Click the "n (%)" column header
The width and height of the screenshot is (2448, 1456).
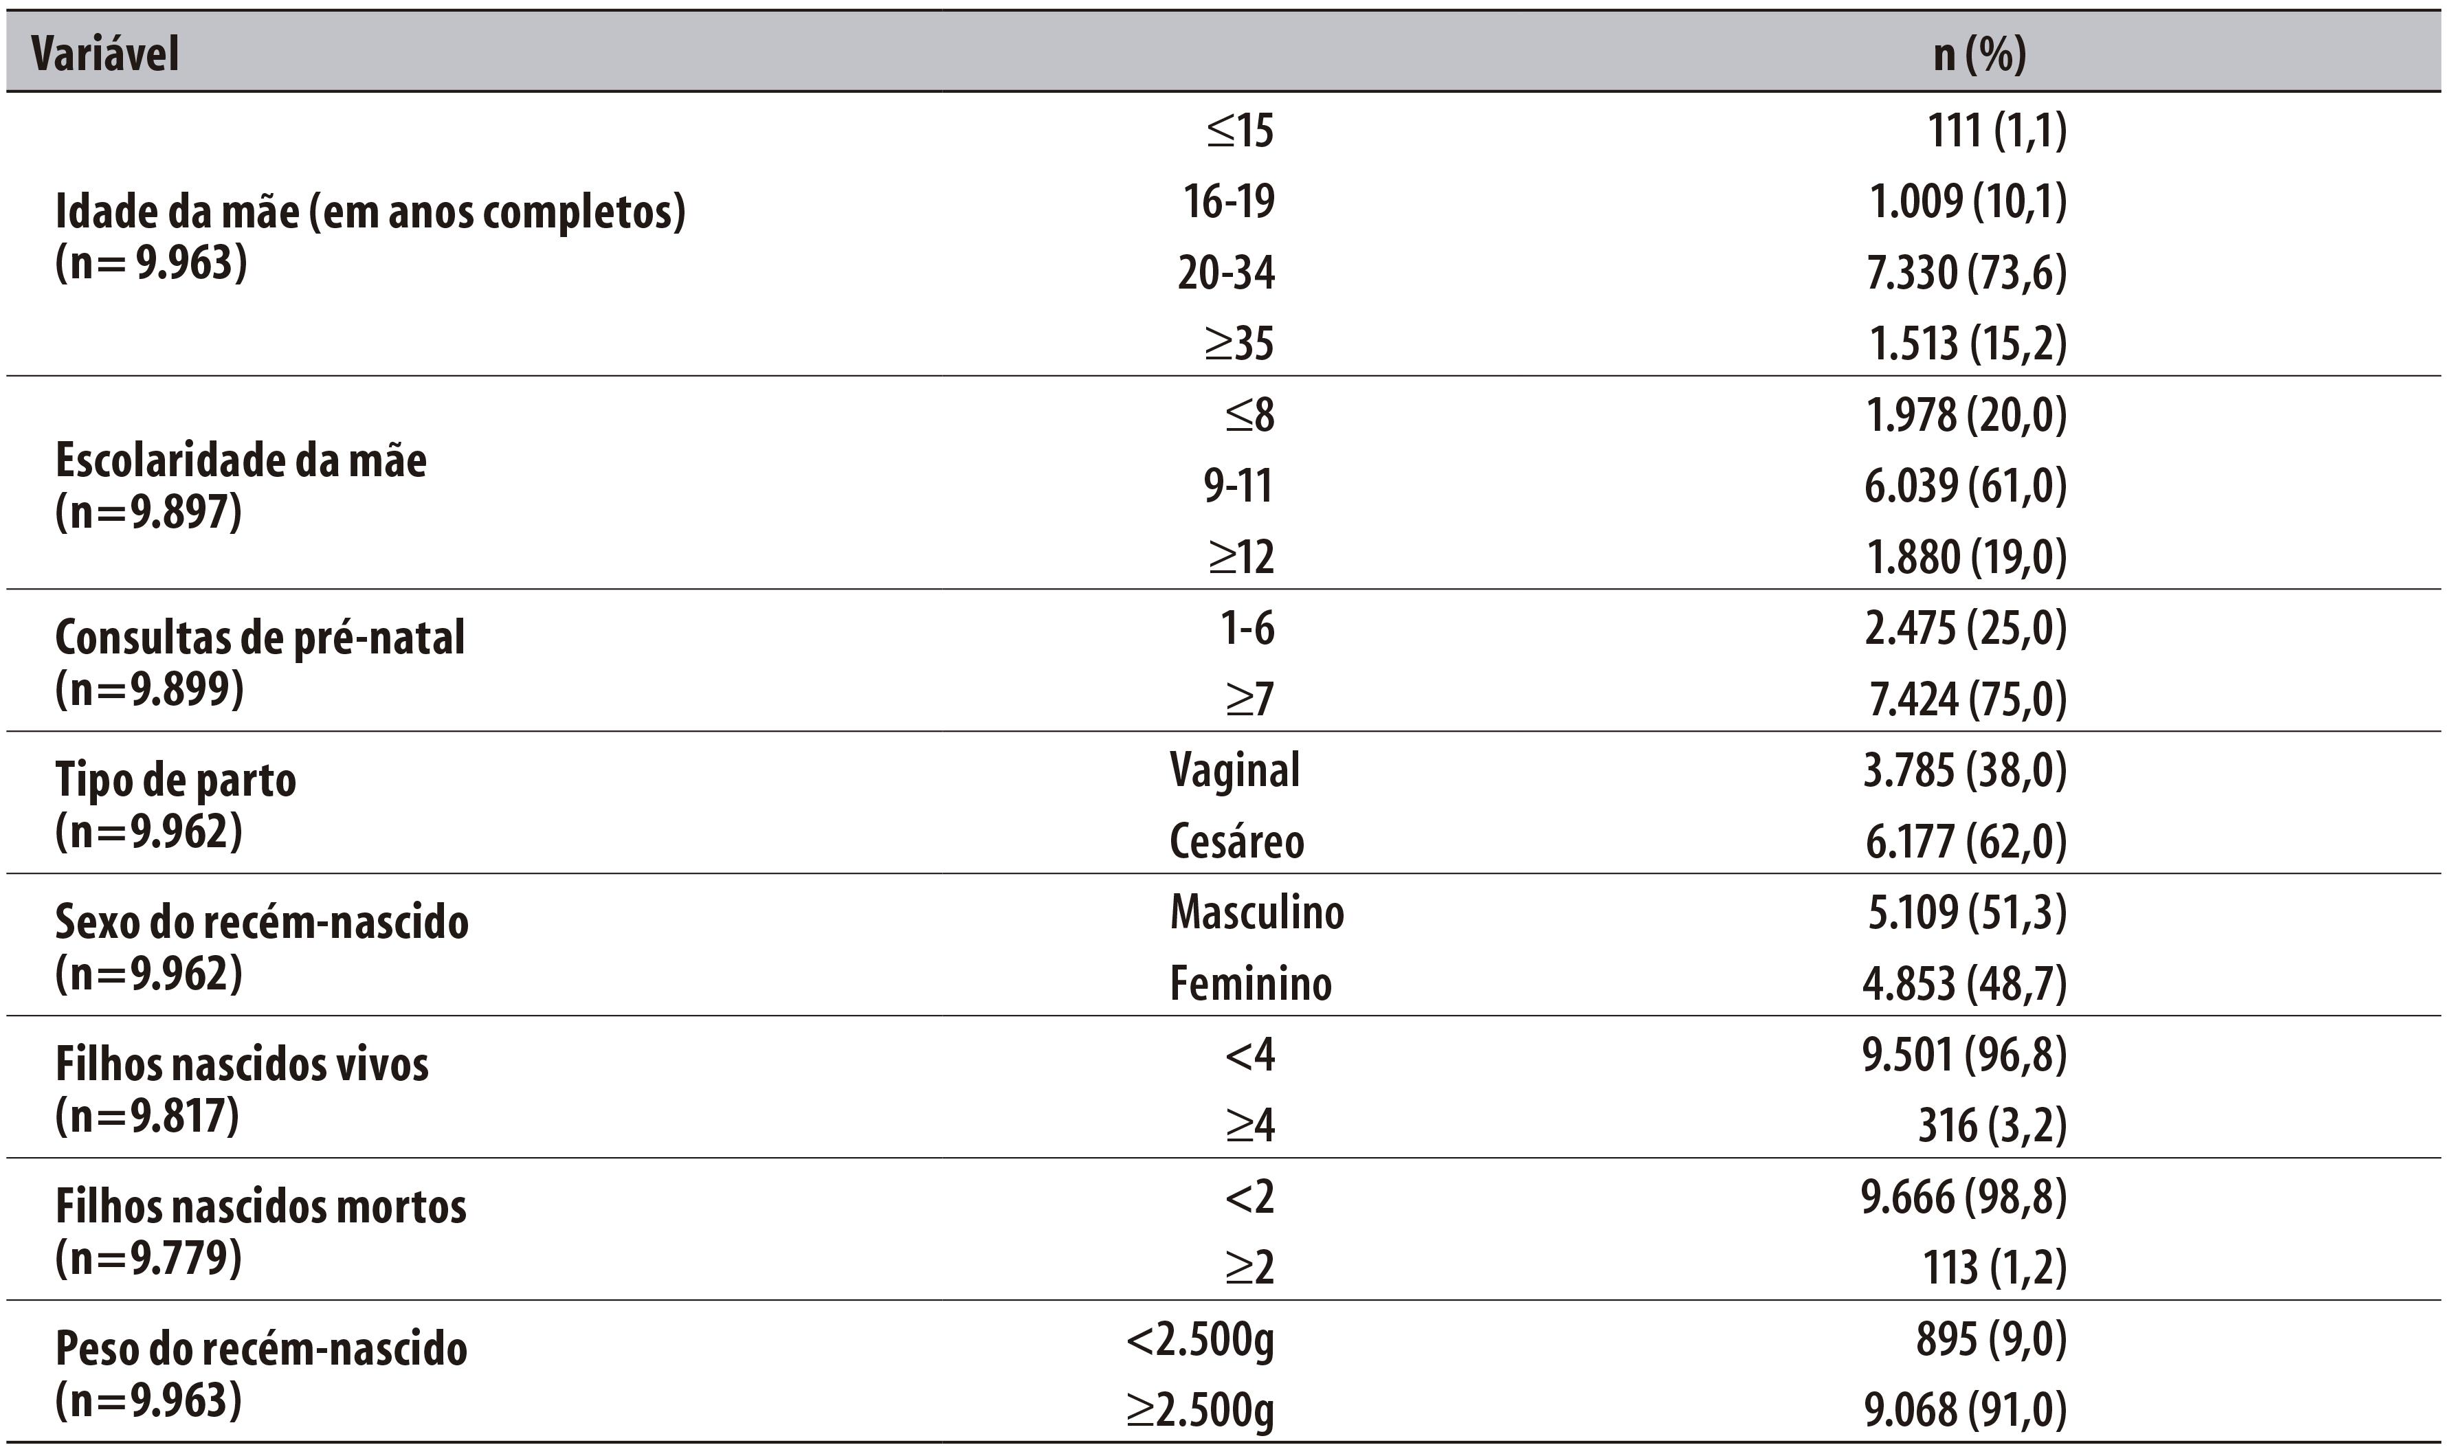coord(1979,54)
